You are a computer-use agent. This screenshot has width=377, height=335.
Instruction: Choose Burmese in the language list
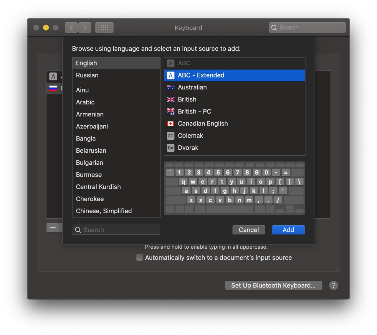(x=116, y=175)
